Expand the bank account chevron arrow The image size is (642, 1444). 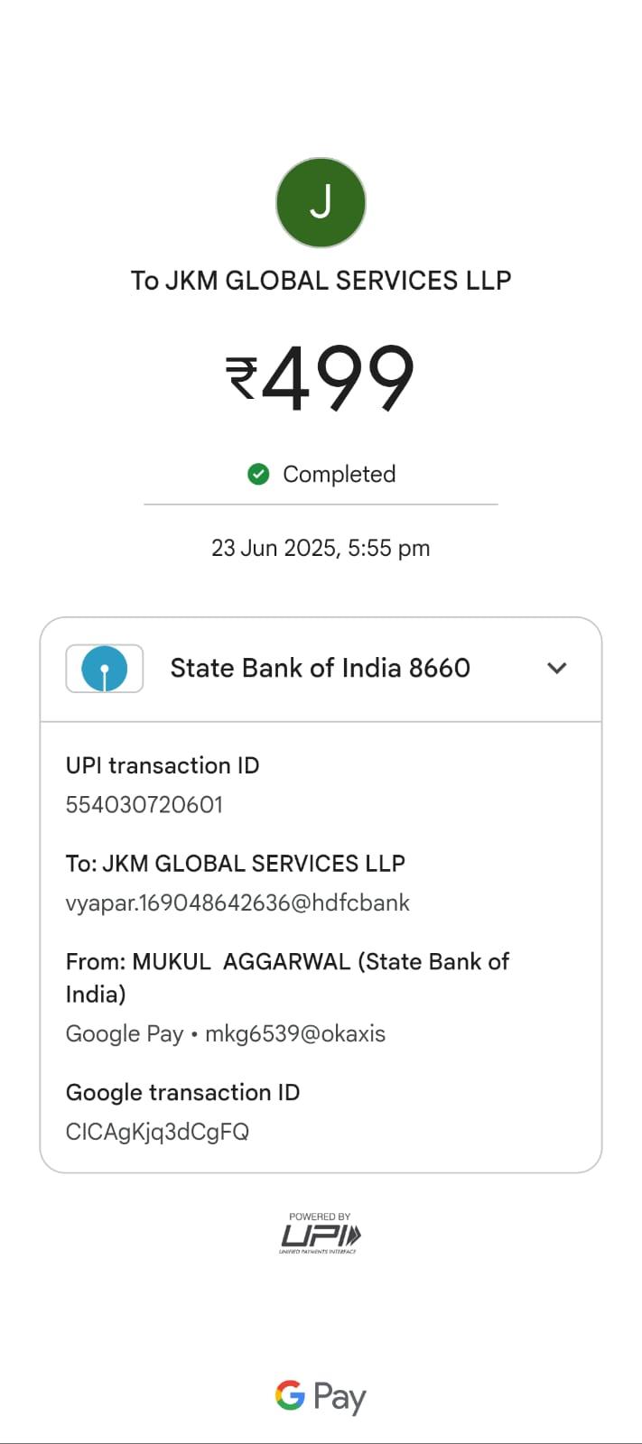(557, 669)
